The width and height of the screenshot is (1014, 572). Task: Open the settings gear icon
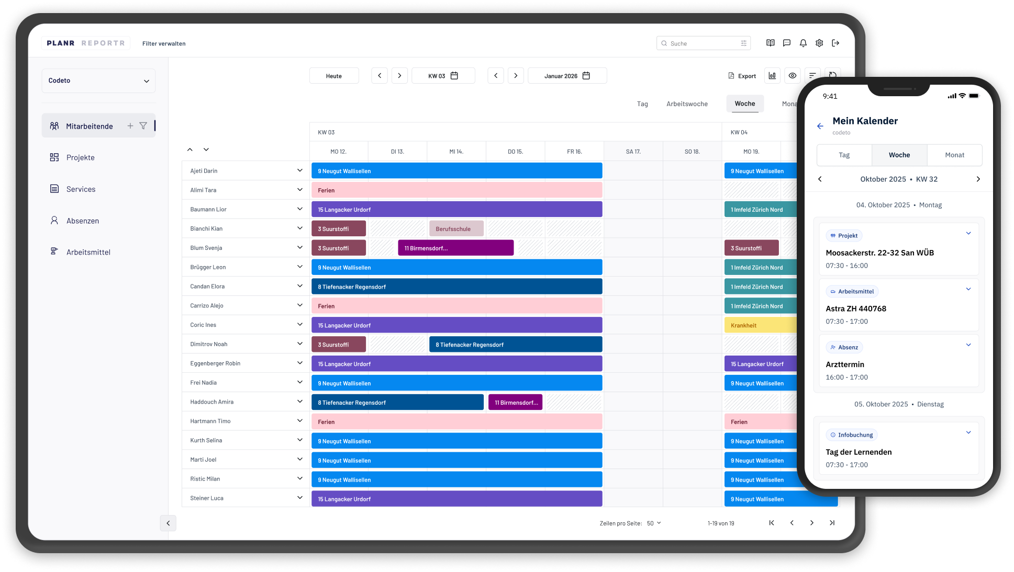pos(819,43)
